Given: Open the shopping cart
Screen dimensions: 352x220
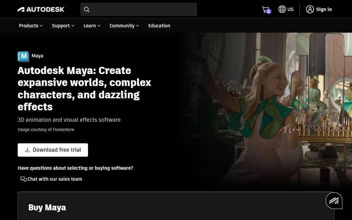Looking at the screenshot, I should click(266, 10).
